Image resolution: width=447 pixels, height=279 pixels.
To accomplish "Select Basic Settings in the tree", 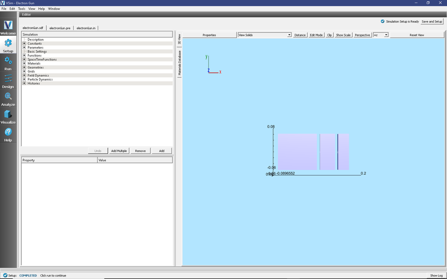I will tap(37, 52).
